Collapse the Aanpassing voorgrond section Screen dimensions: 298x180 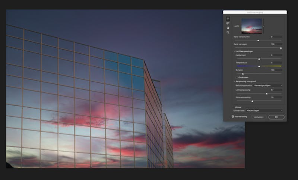click(234, 81)
